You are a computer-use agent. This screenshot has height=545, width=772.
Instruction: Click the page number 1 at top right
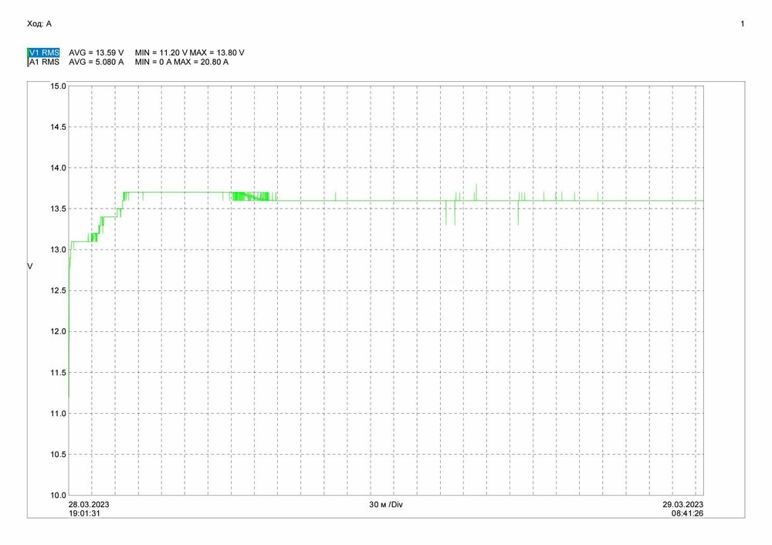[743, 24]
